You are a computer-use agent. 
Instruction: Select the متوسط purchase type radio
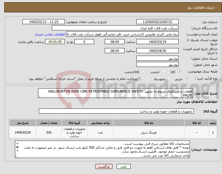[168, 78]
